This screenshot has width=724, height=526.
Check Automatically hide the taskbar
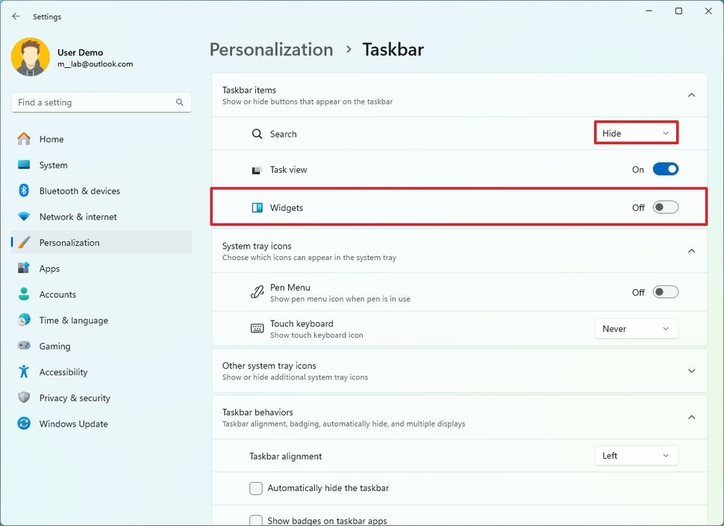coord(256,488)
